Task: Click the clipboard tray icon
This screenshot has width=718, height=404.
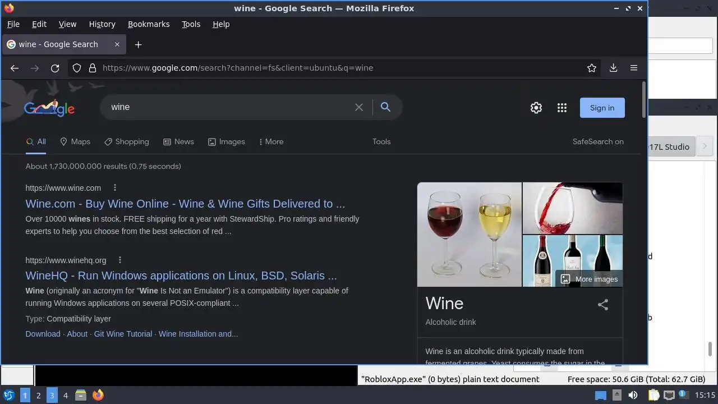Action: 653,395
